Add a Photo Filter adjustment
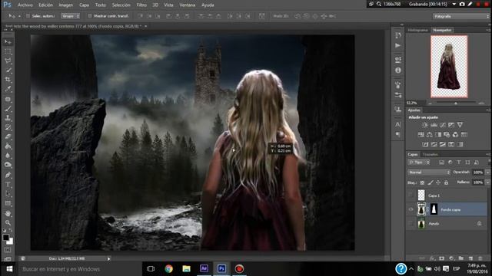The image size is (492, 276). [x=447, y=135]
